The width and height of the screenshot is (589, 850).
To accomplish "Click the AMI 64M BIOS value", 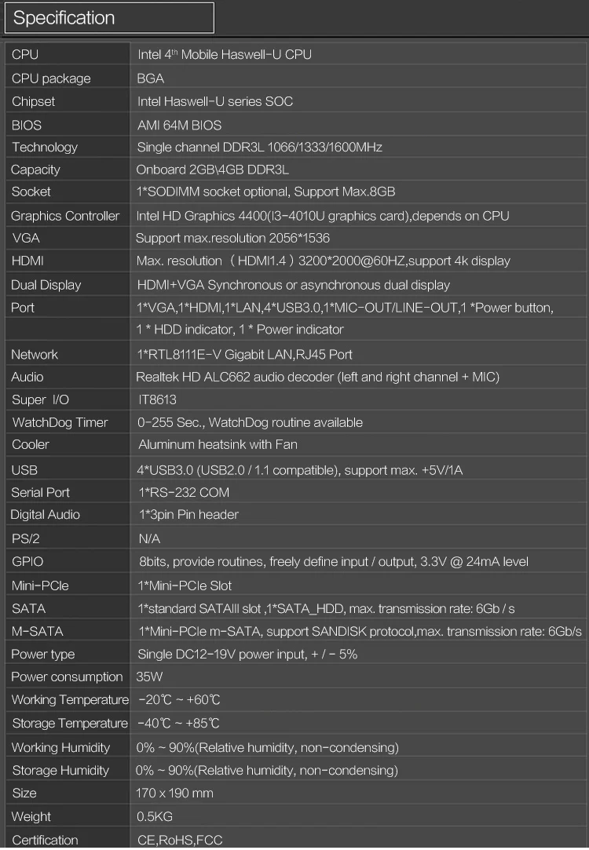I will tap(180, 126).
